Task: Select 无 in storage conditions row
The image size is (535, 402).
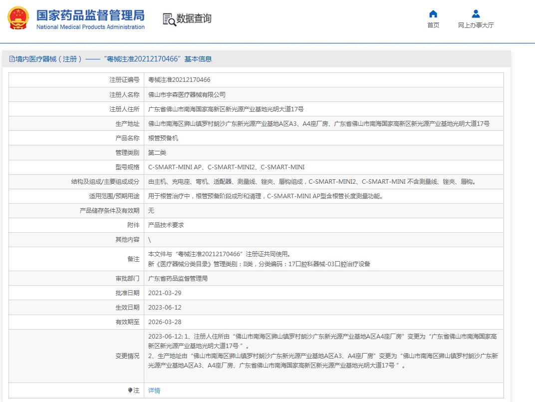Action: [151, 211]
